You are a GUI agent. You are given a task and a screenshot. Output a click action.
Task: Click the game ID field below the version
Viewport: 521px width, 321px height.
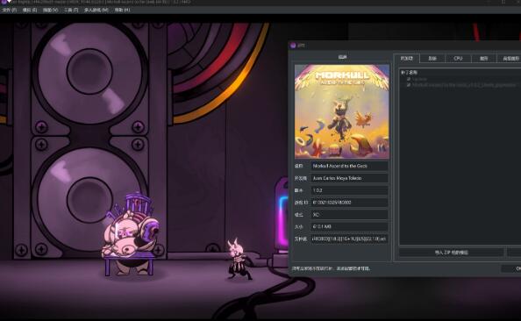click(349, 203)
